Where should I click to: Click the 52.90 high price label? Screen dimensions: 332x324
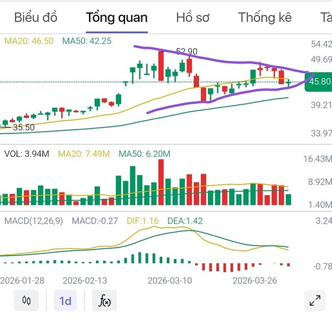click(187, 51)
